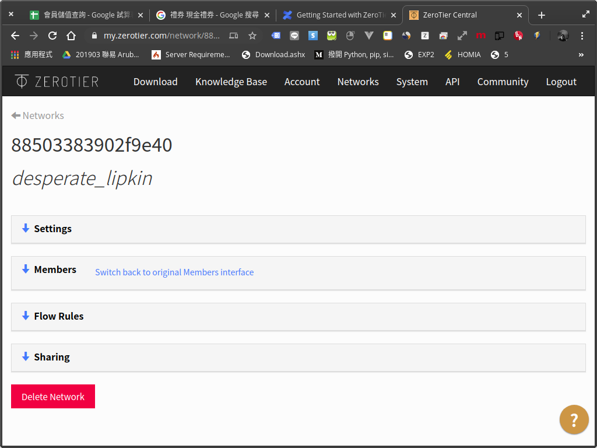Open a new browser tab
The width and height of the screenshot is (597, 448).
(542, 15)
